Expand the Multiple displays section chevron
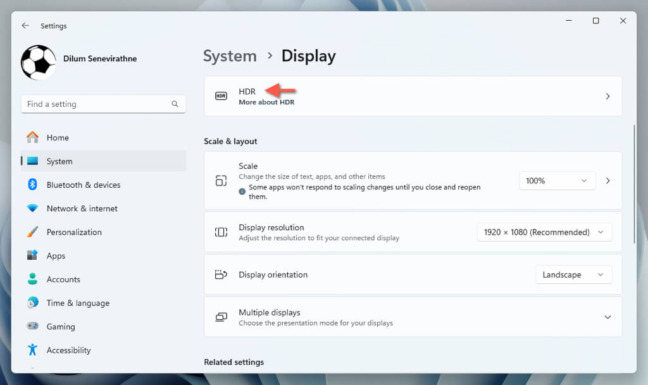 tap(607, 317)
